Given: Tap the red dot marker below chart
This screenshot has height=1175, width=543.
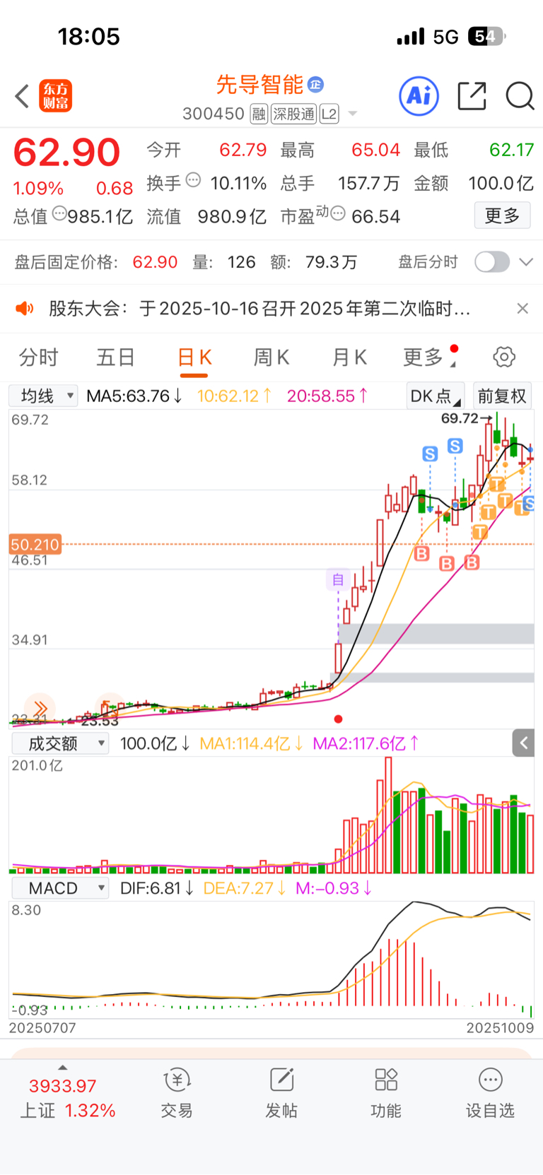Looking at the screenshot, I should click(x=338, y=719).
